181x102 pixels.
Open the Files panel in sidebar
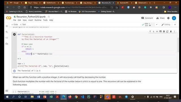7,44
